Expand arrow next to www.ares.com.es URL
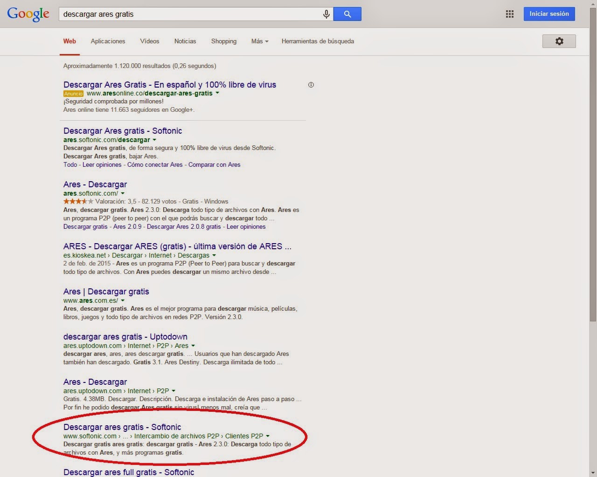The image size is (597, 477). pos(123,300)
